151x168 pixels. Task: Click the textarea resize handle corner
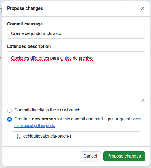point(143,100)
